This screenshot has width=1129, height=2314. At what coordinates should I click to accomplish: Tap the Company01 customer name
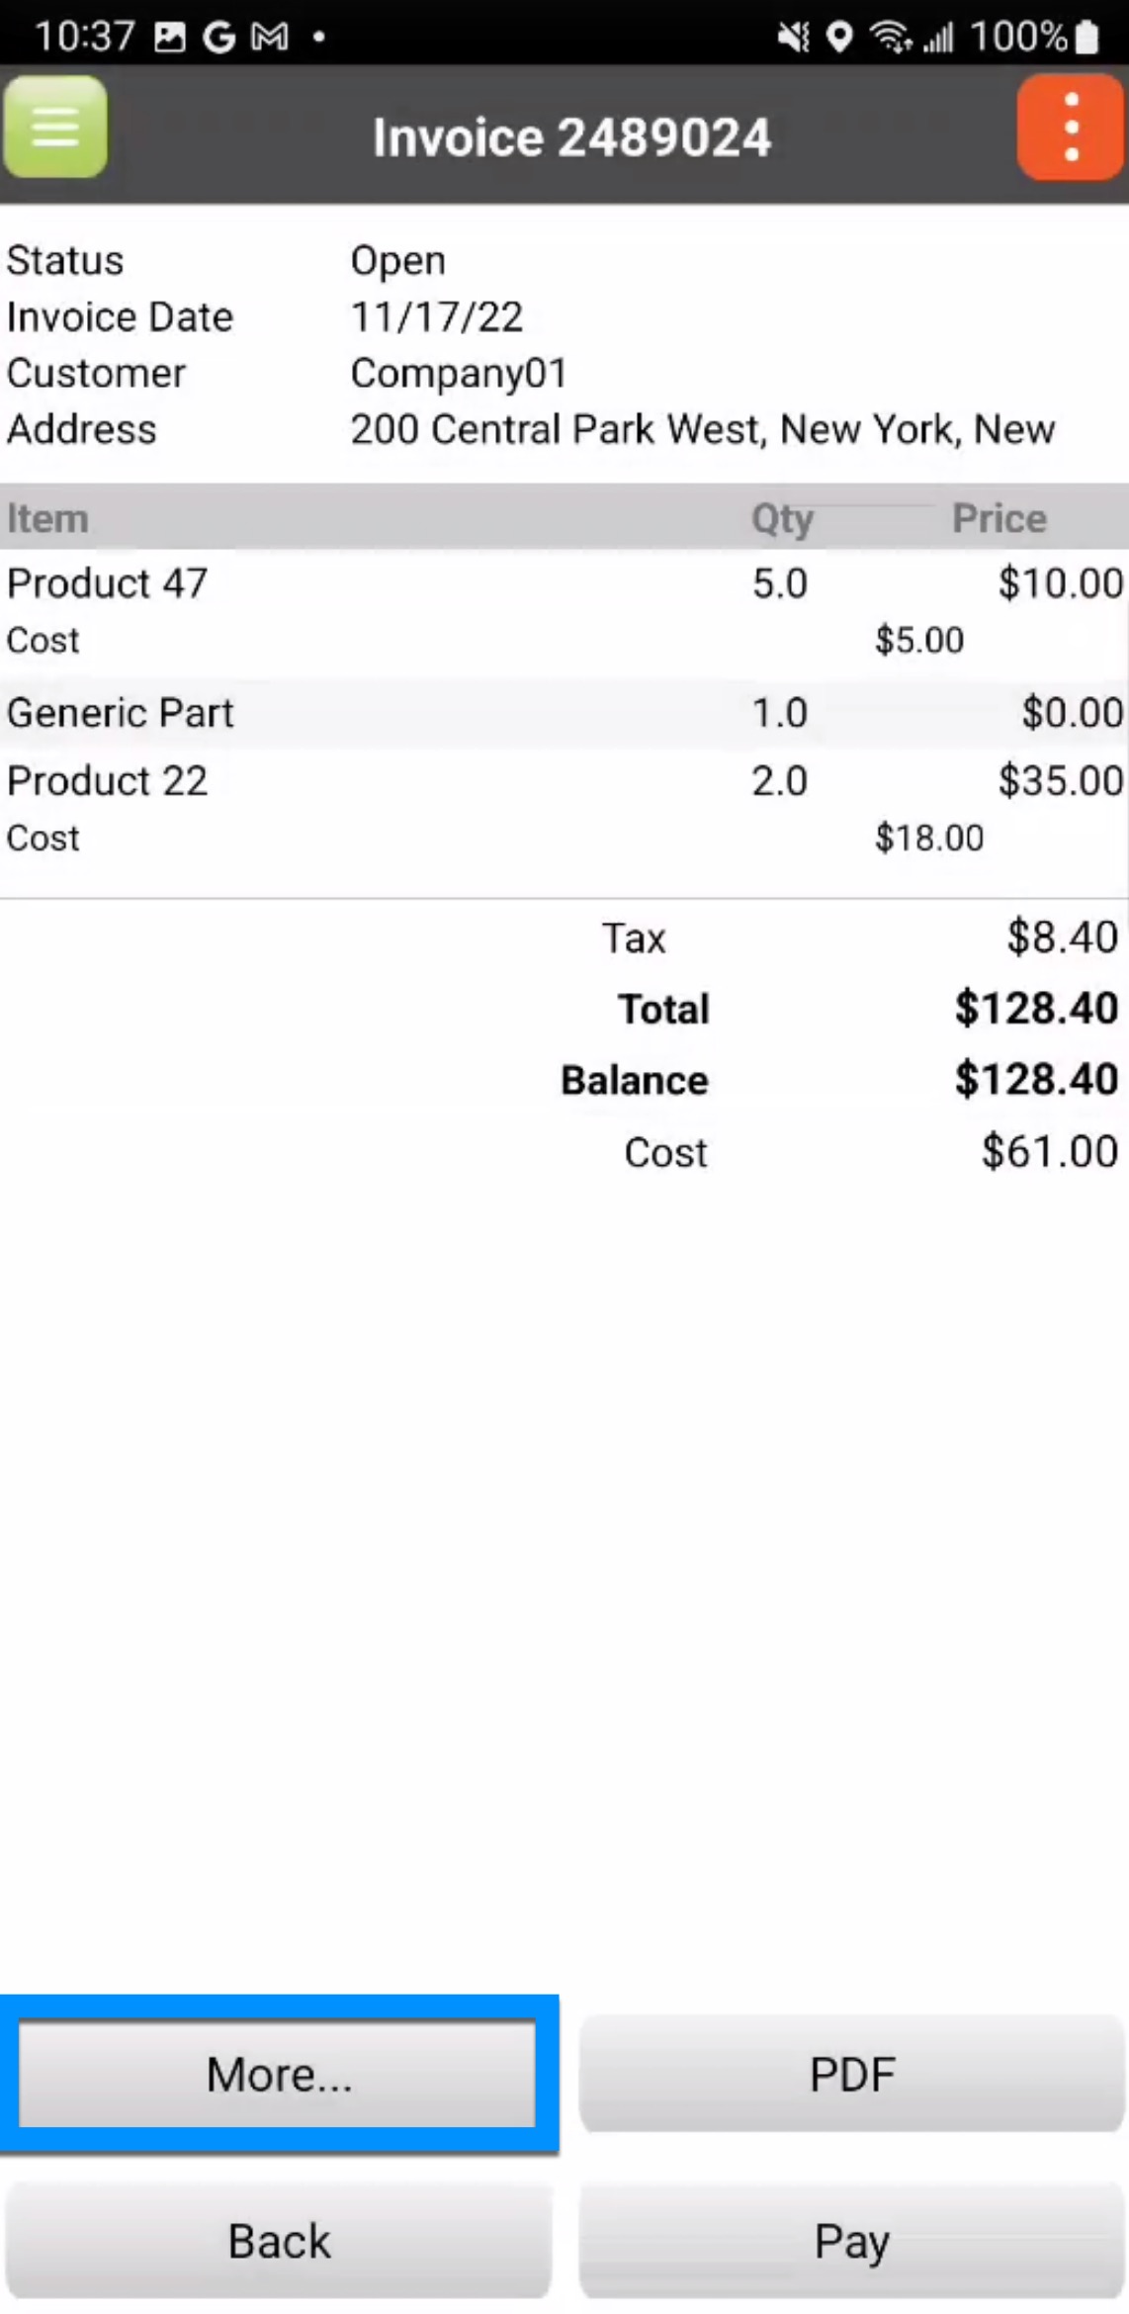coord(459,374)
